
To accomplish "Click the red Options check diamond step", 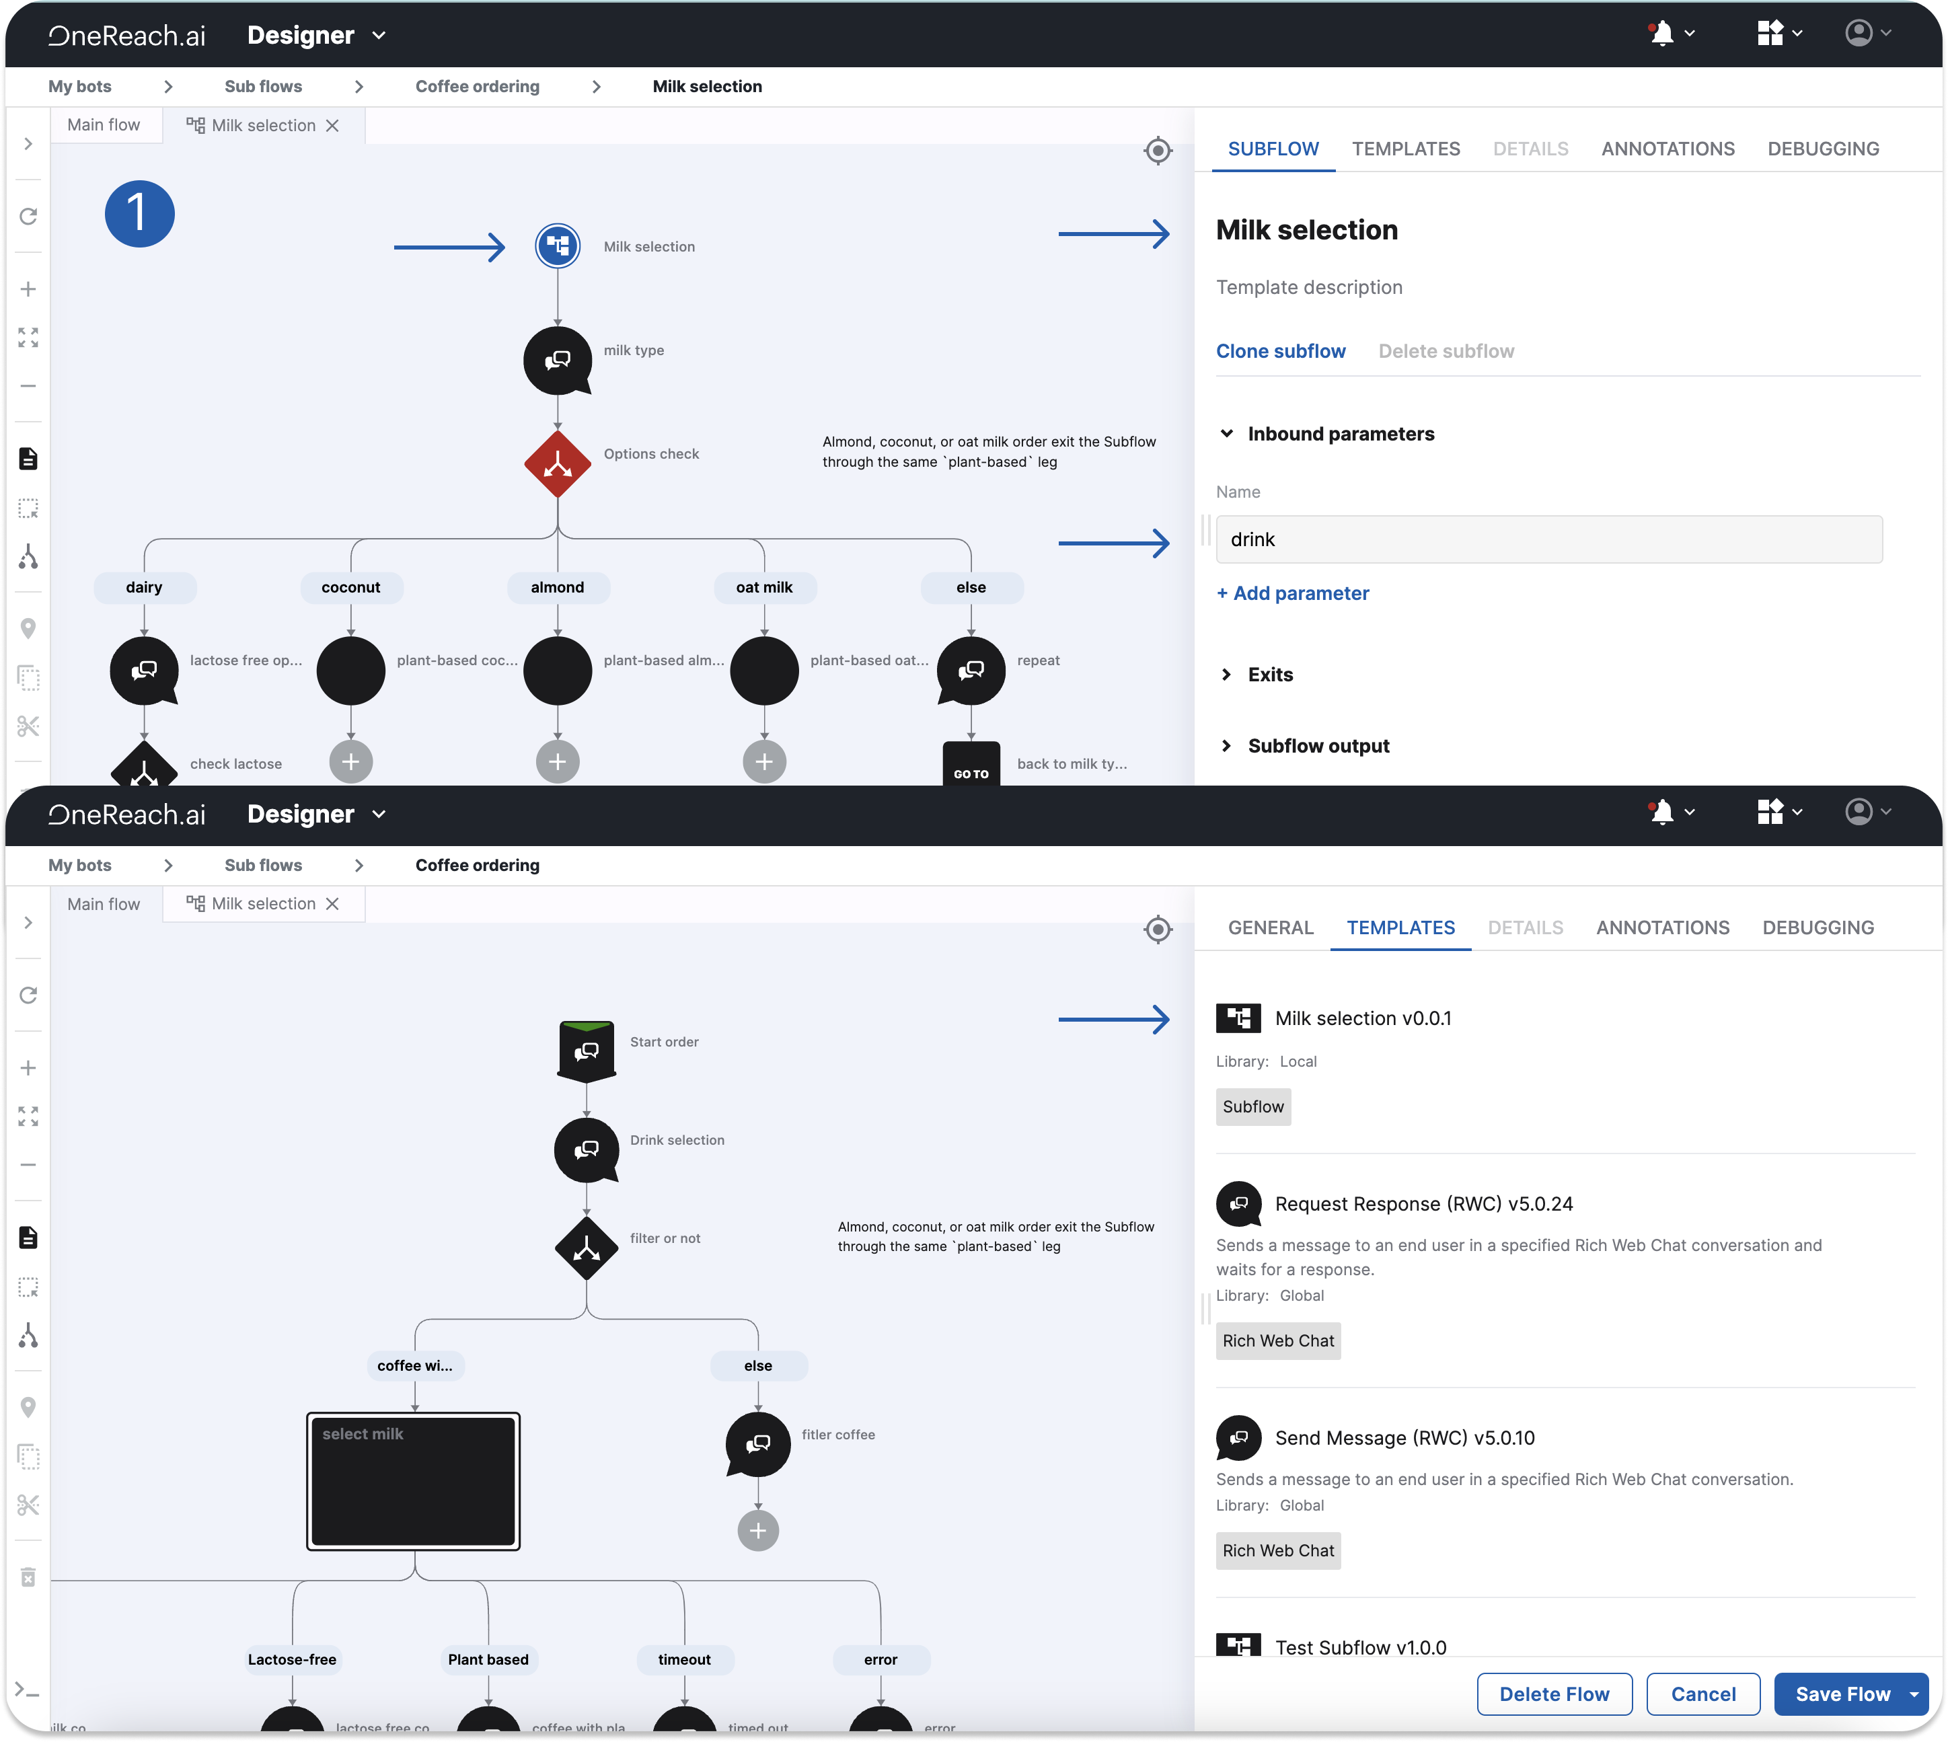I will pyautogui.click(x=557, y=464).
